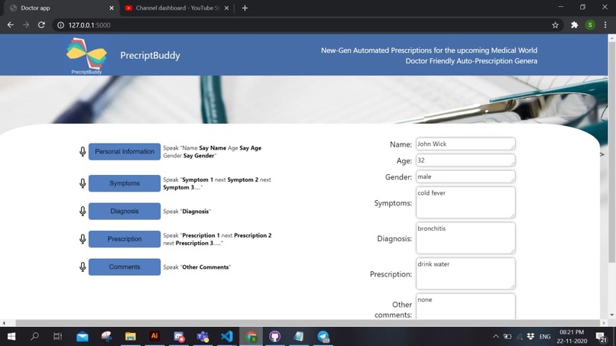This screenshot has height=346, width=616.
Task: Click the Diagnosis button
Action: pyautogui.click(x=125, y=212)
